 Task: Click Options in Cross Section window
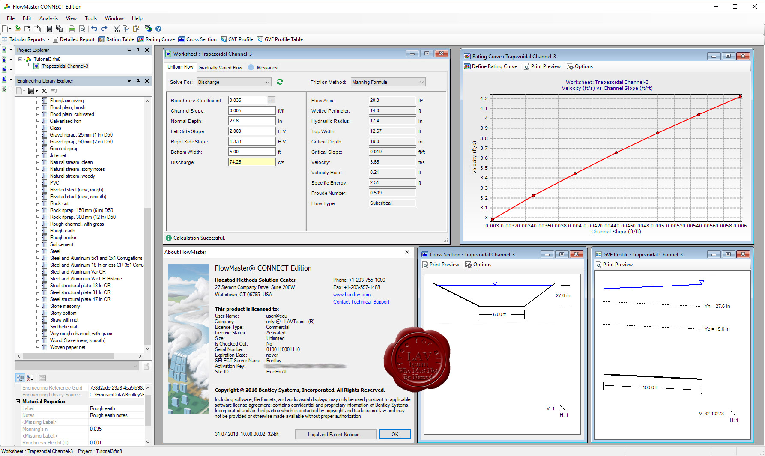click(x=478, y=265)
